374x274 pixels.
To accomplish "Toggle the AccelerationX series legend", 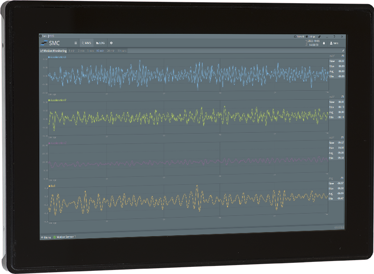I will coord(57,57).
